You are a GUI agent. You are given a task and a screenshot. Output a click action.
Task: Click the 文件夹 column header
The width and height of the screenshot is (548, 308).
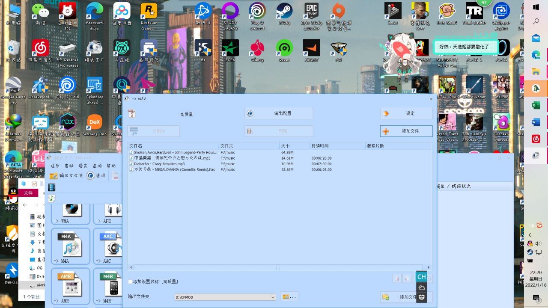point(249,146)
